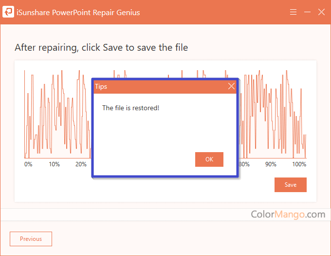Click the iSunshare app logo icon
Image resolution: width=331 pixels, height=256 pixels.
click(8, 12)
